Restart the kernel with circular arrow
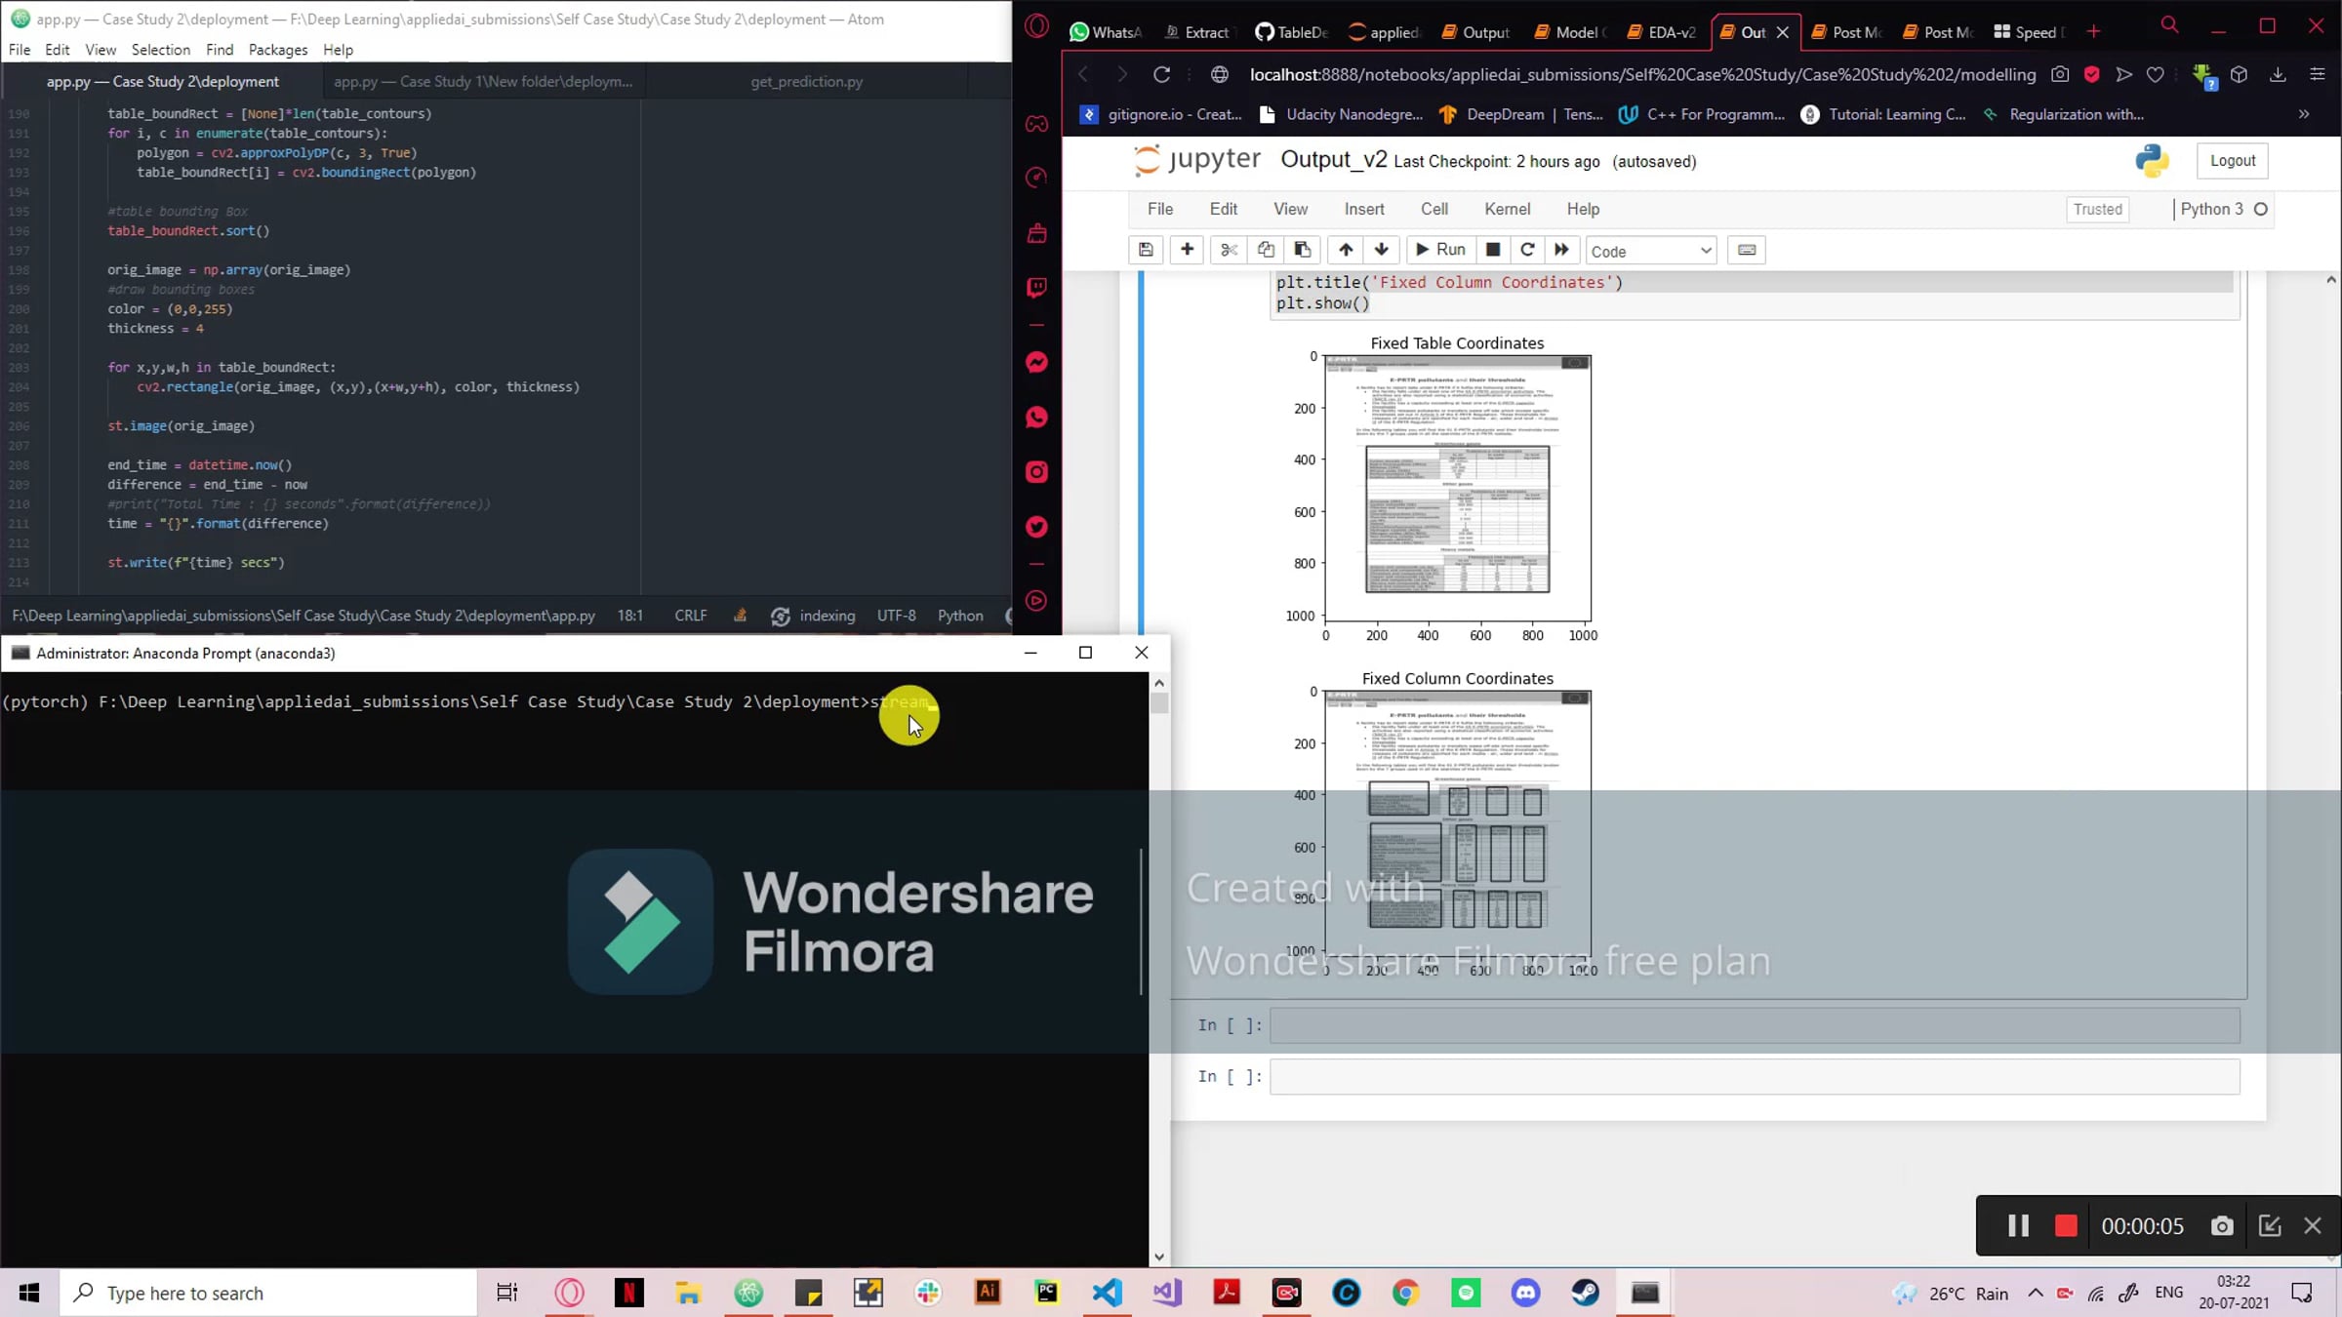 [x=1528, y=250]
